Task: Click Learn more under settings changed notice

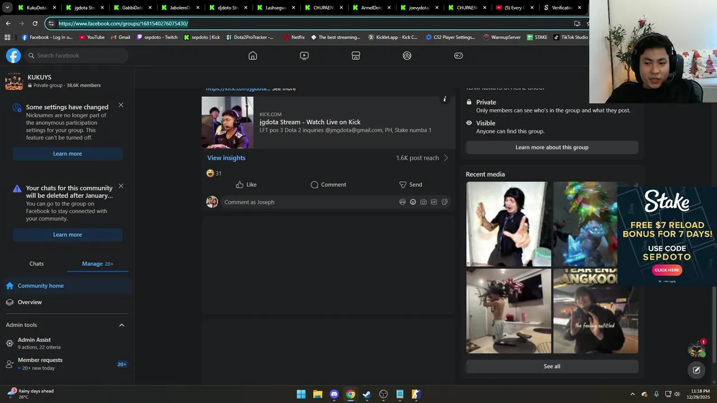Action: [x=67, y=154]
